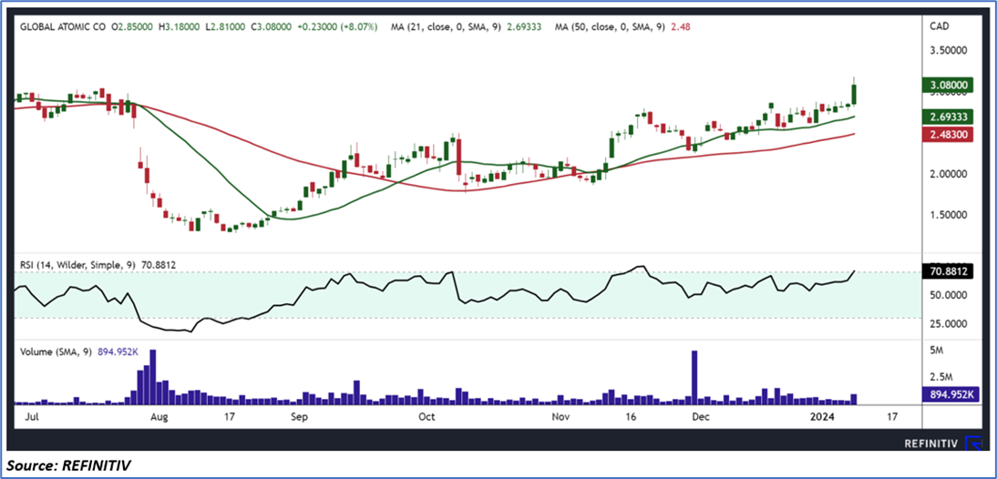
Task: Click the 2024 date axis label
Action: coord(820,417)
